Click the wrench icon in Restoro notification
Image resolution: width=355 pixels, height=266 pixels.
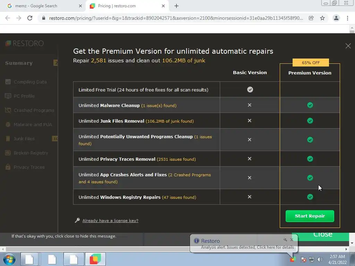click(x=285, y=240)
